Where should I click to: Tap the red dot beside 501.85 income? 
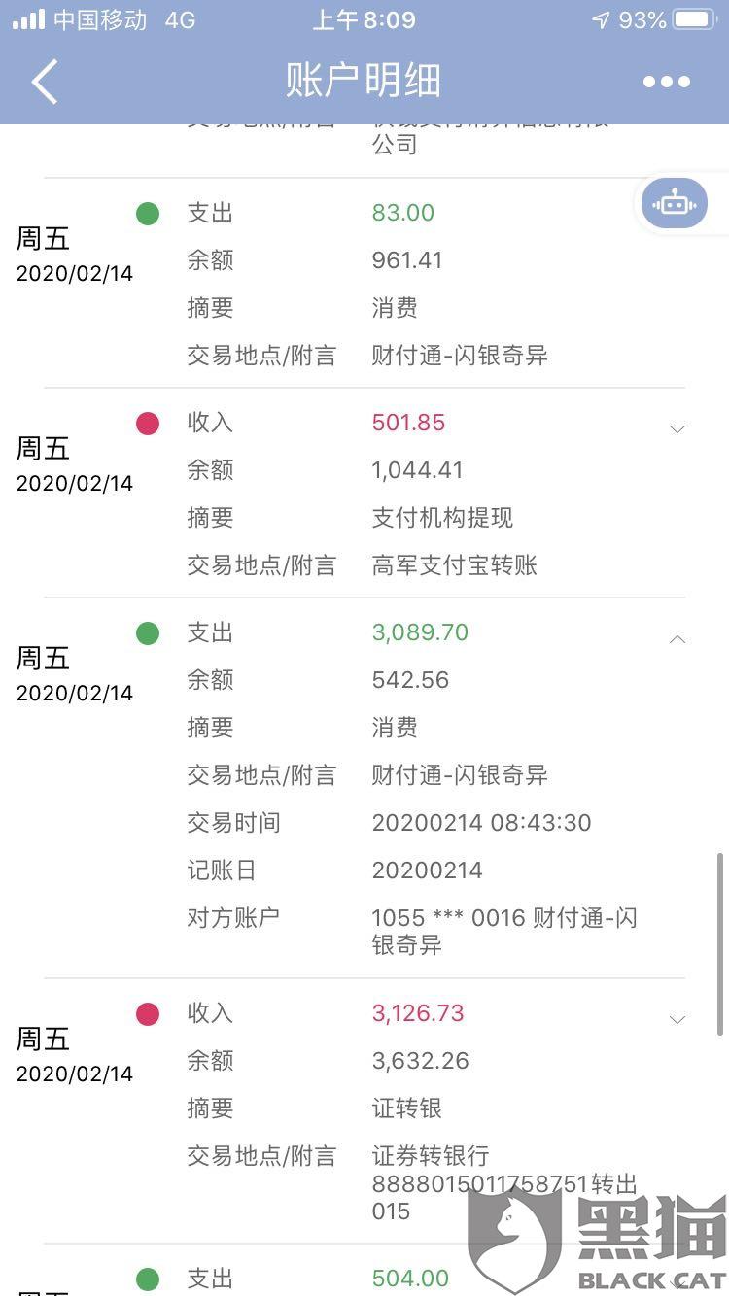(148, 424)
